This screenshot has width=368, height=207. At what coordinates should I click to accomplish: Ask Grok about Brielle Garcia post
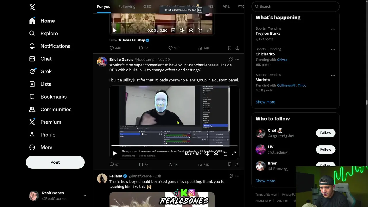pos(231,60)
